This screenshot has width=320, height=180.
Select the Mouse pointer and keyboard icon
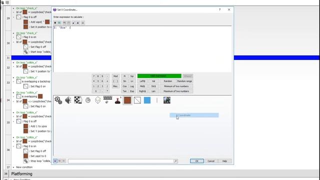[x=107, y=100]
